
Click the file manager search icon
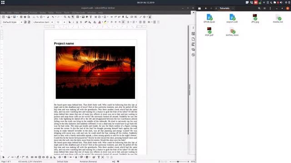259,8
